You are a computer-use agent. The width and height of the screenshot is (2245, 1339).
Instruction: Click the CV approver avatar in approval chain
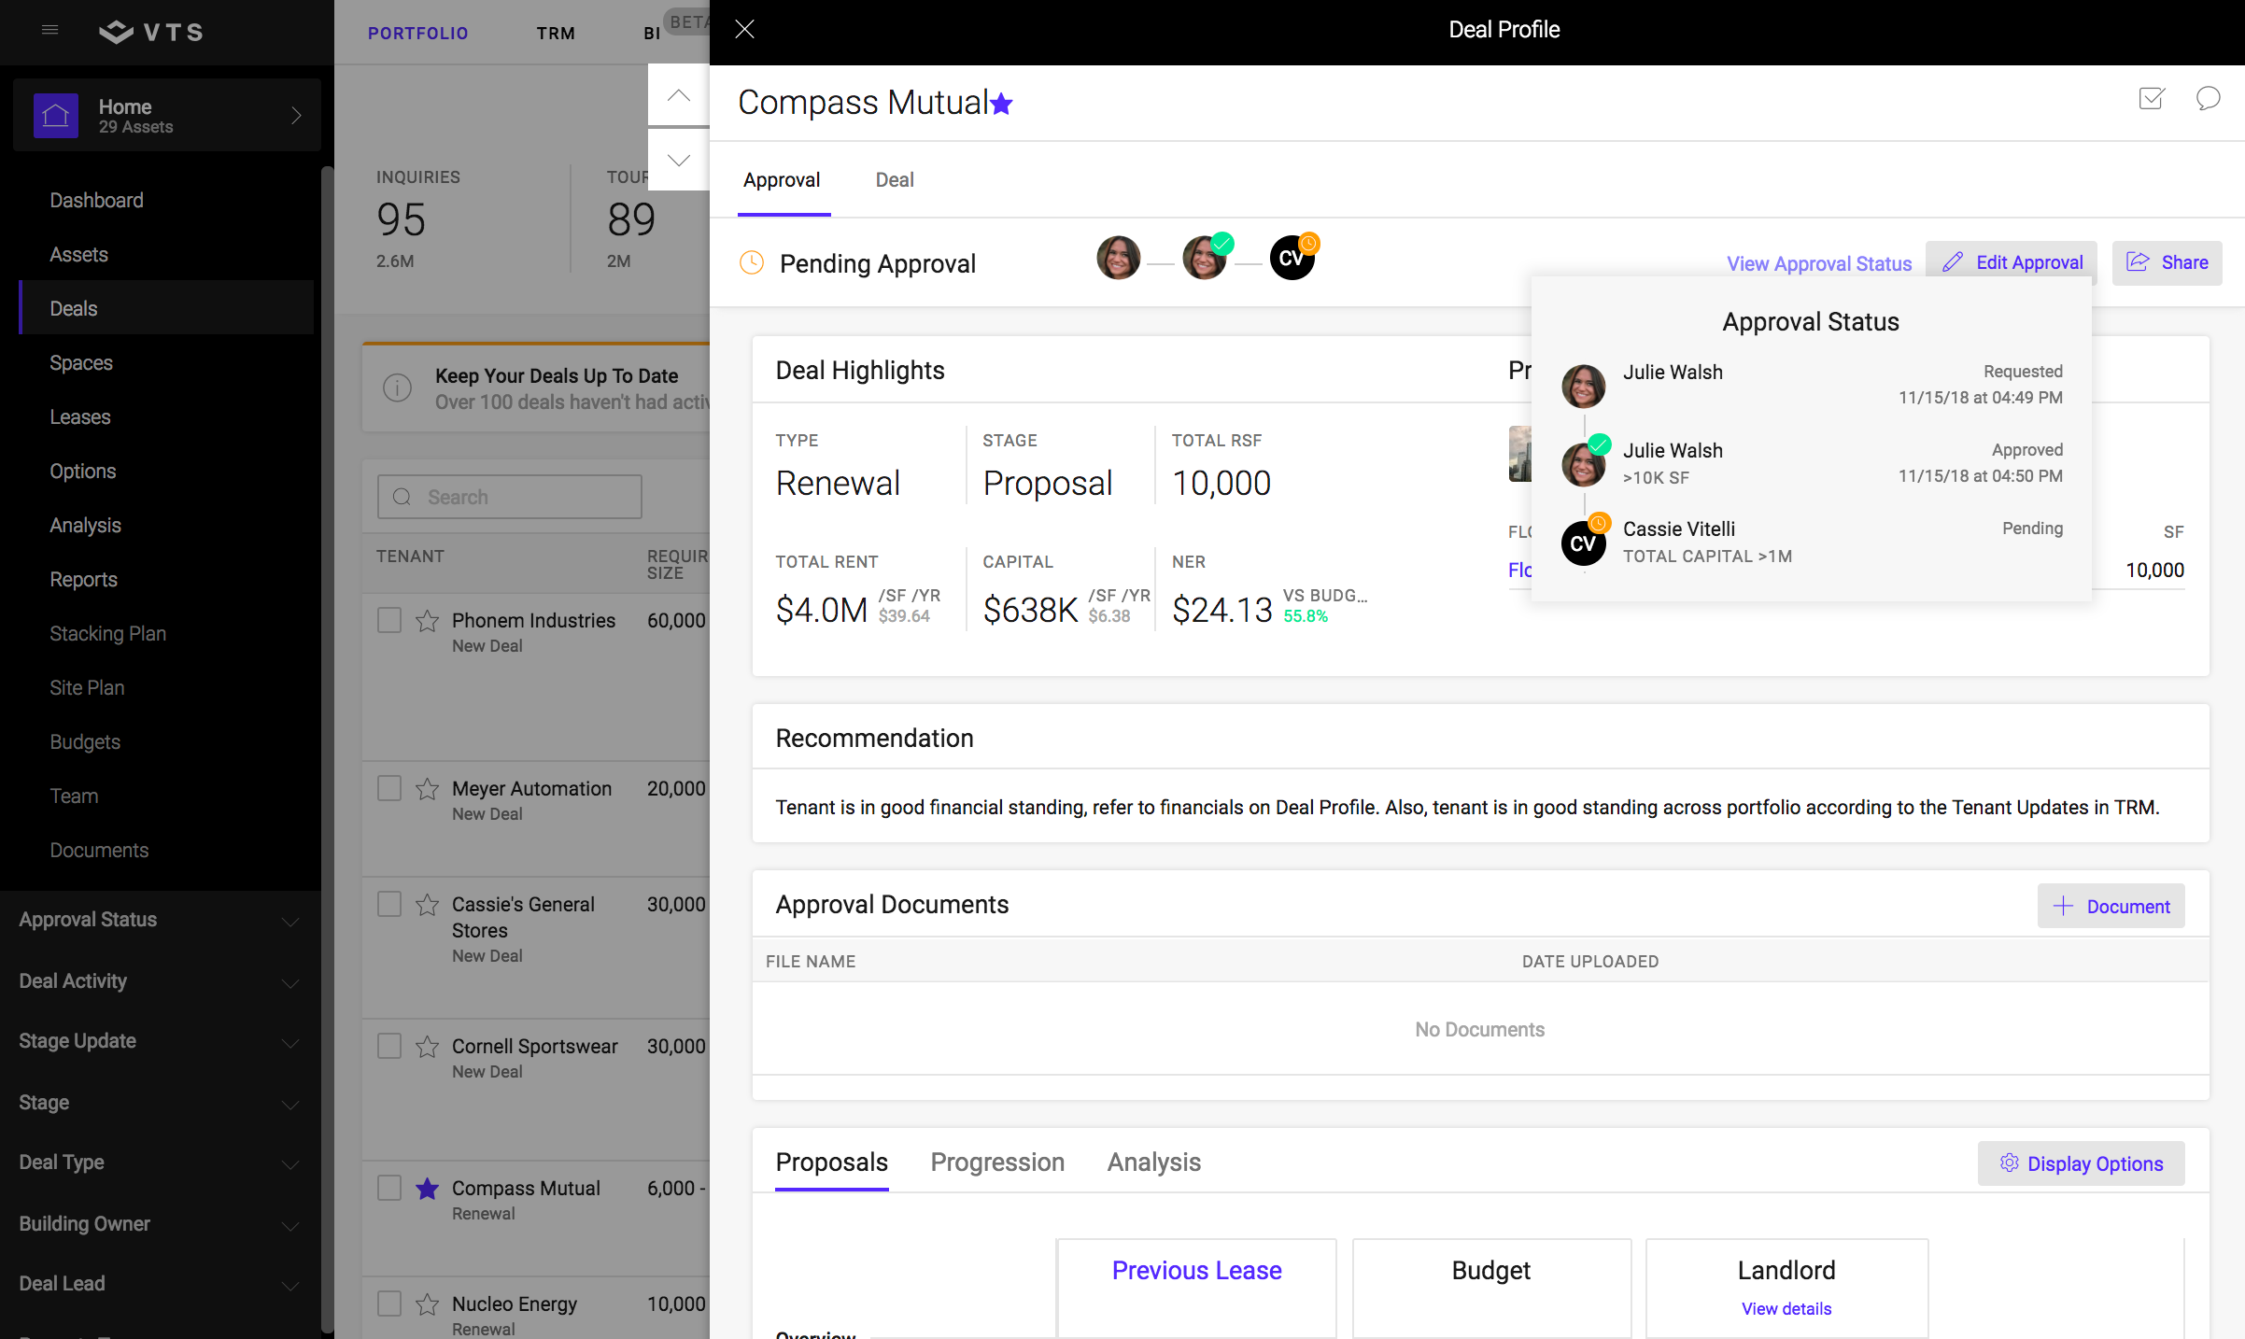(1292, 259)
